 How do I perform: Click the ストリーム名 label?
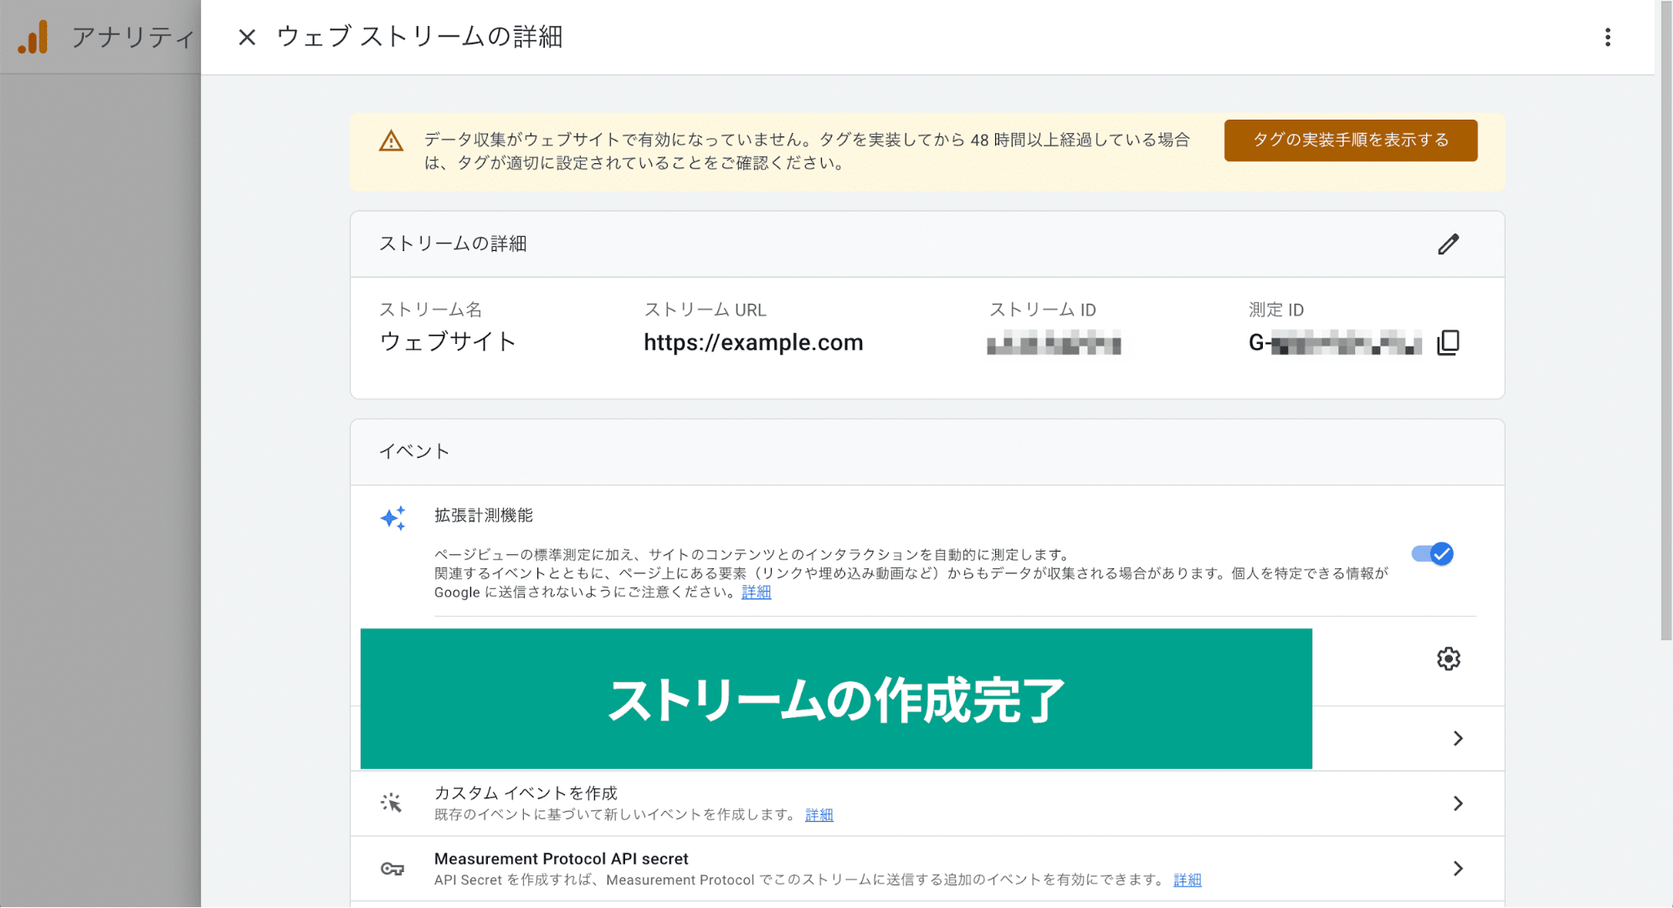click(x=430, y=310)
